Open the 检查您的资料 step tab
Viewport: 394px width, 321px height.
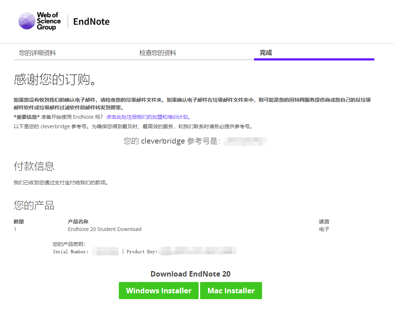click(x=158, y=53)
